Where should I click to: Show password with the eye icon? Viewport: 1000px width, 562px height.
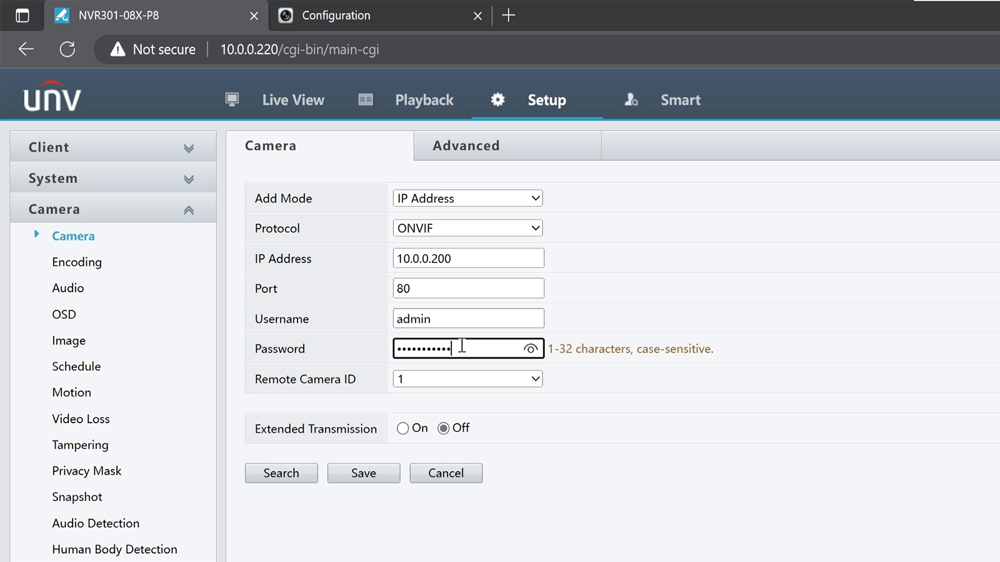(x=530, y=348)
